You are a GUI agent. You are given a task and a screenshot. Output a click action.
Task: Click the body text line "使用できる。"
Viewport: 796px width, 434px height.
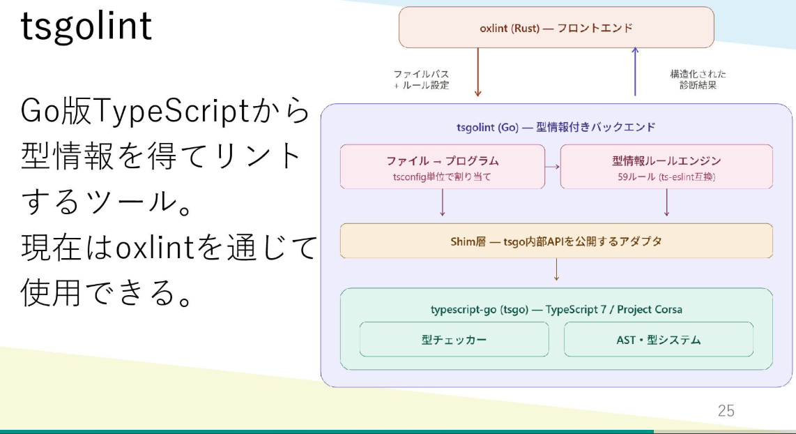pyautogui.click(x=107, y=293)
